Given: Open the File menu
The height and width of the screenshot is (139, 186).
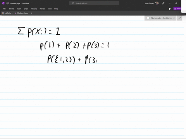Looking at the screenshot, I should (x=4, y=9).
